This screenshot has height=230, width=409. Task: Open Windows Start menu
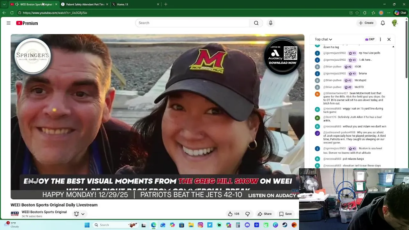[87, 225]
